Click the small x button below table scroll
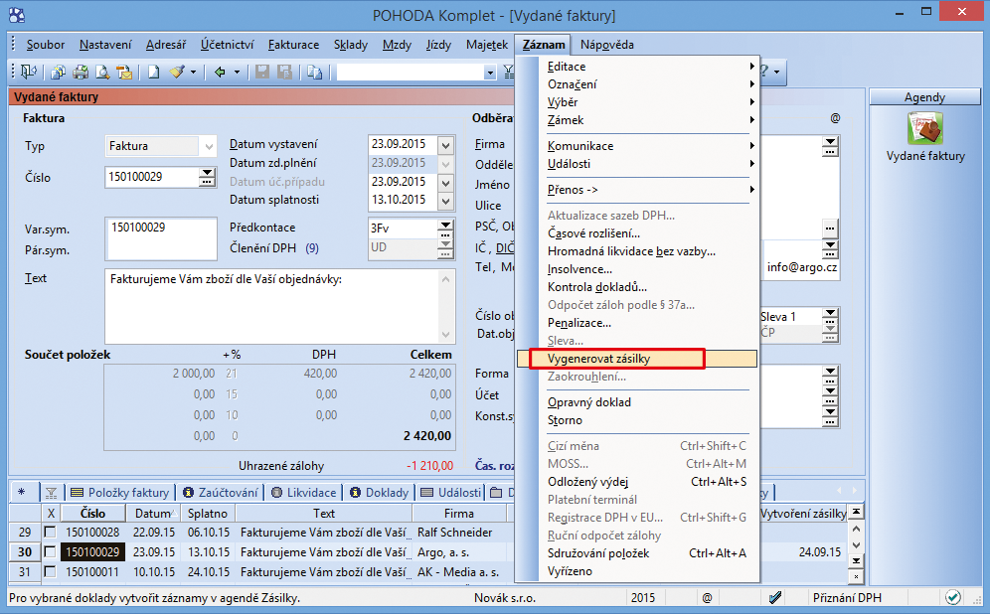 856,576
